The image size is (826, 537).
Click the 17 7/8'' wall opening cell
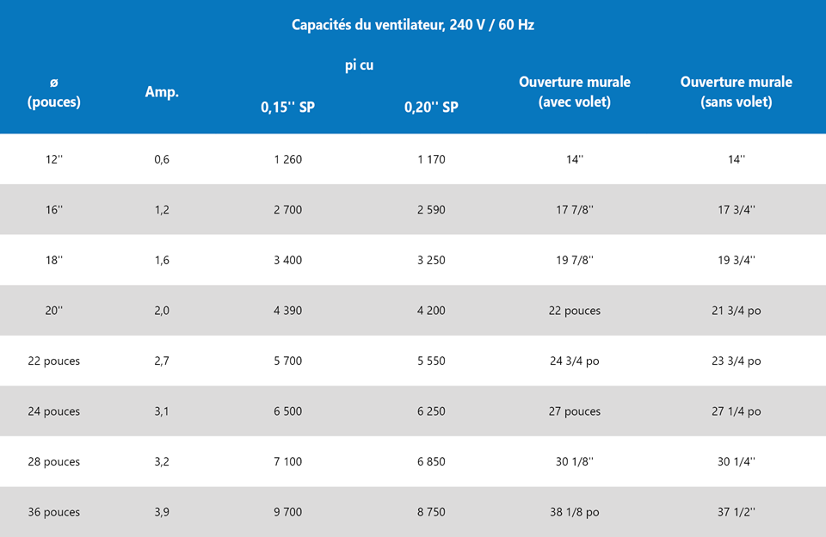574,210
